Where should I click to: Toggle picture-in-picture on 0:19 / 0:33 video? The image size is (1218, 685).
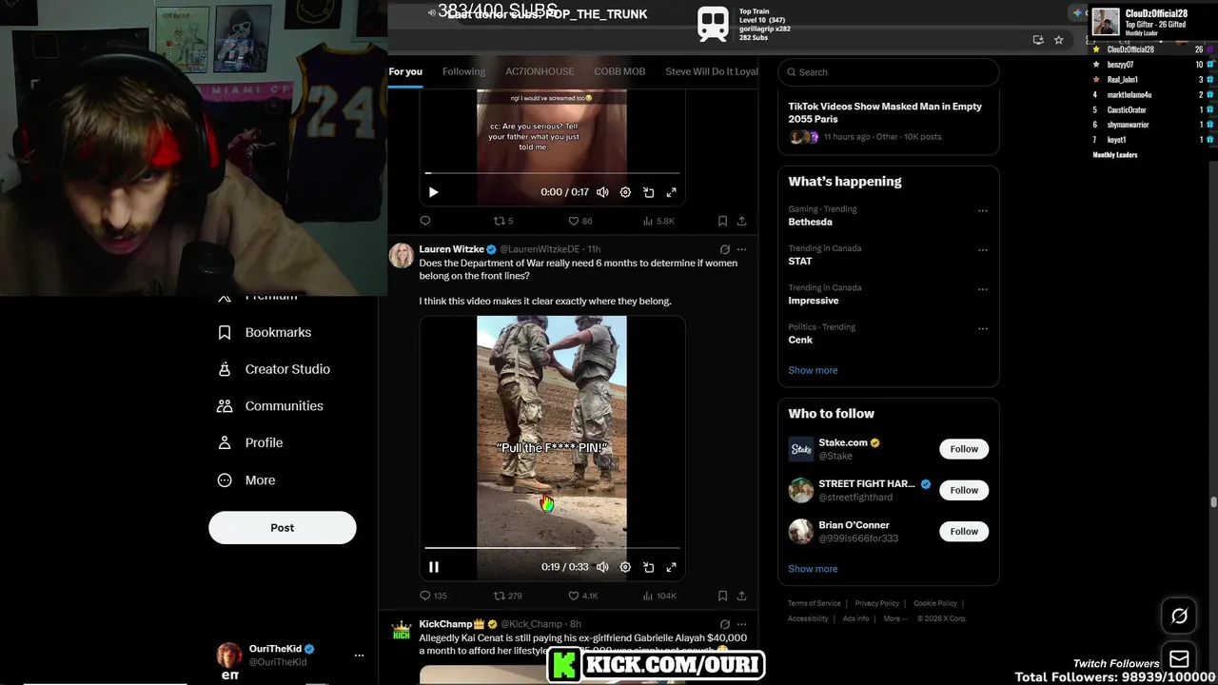[648, 567]
